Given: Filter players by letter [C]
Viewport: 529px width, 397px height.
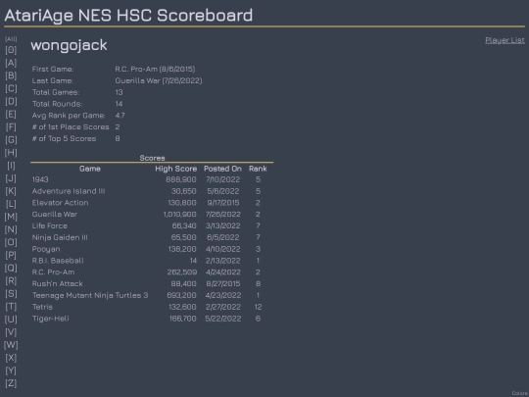Looking at the screenshot, I should coord(11,88).
